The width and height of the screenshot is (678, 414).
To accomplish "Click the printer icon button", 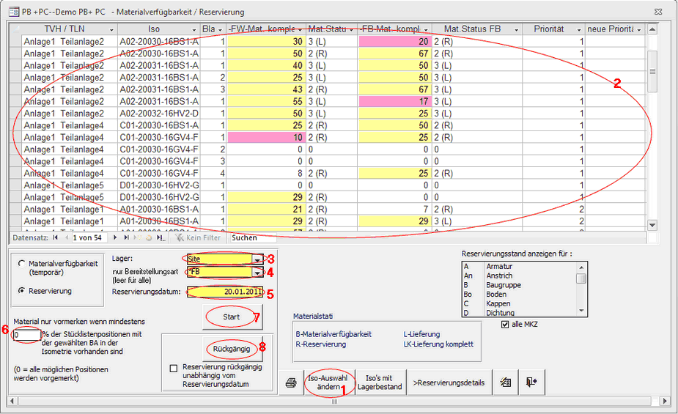I will point(291,382).
